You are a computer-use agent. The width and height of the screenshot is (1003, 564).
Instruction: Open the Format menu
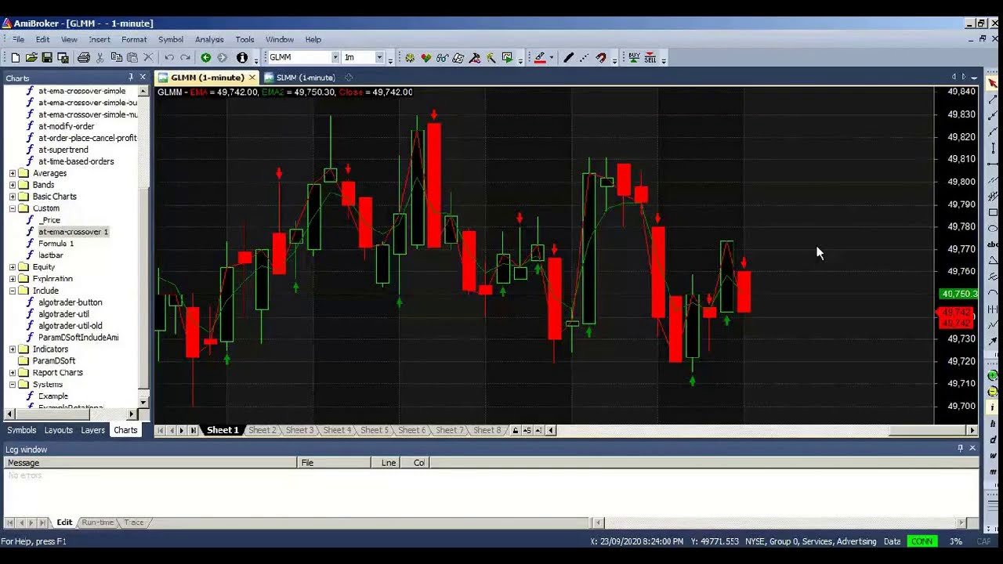pos(134,39)
